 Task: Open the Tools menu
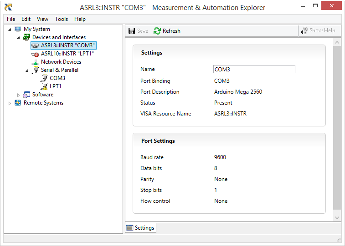(62, 19)
